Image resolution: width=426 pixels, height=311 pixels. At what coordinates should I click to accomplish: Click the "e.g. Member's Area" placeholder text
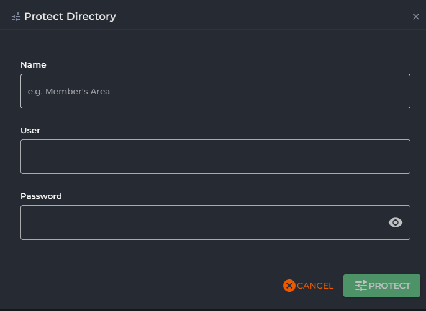[69, 91]
